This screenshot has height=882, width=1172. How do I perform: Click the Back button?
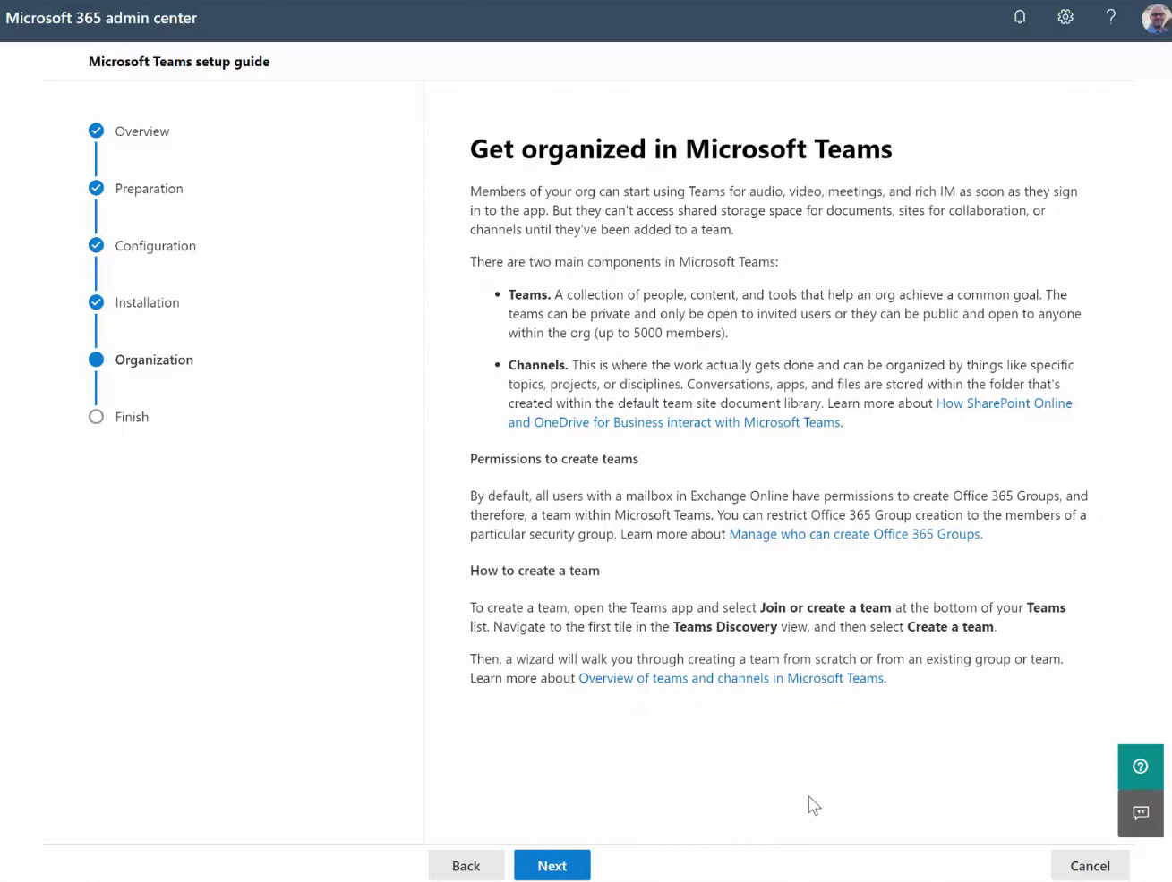click(x=466, y=866)
